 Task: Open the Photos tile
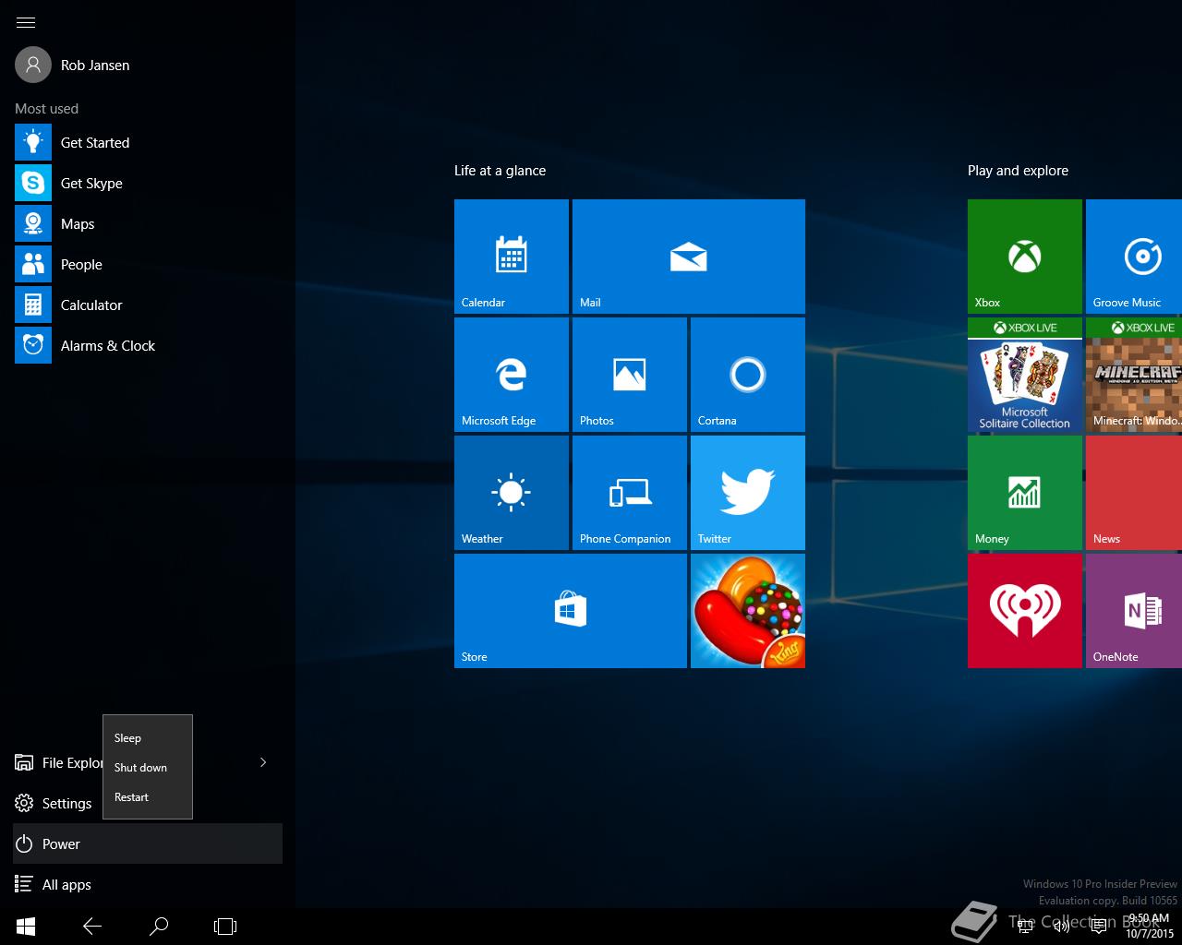click(x=630, y=375)
